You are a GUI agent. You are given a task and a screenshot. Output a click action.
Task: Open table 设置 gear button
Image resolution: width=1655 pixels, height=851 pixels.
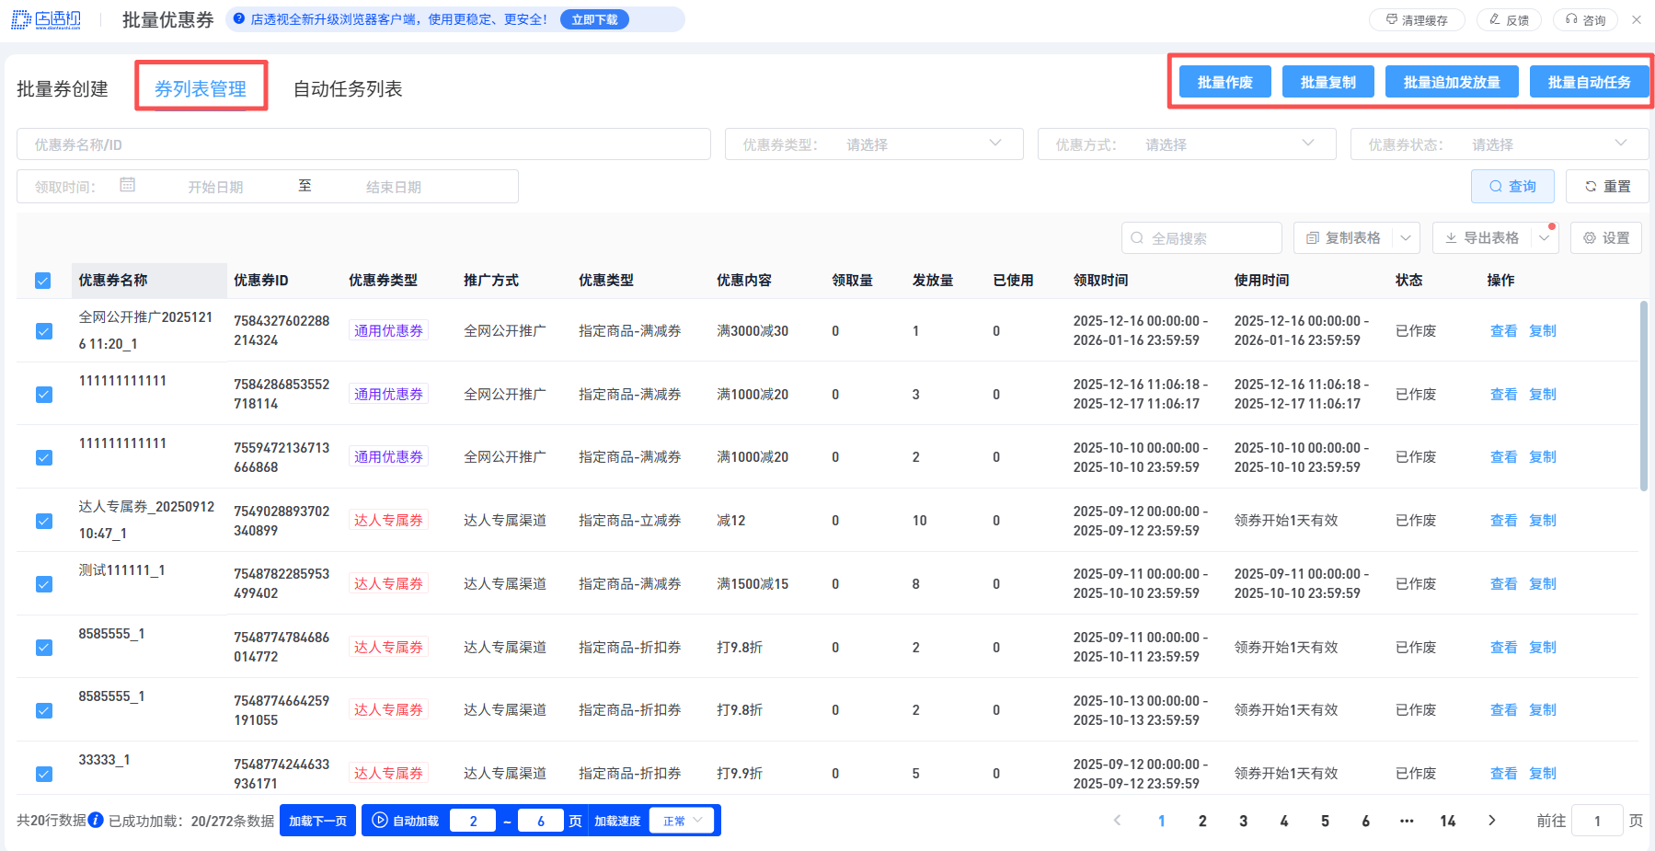pos(1605,237)
